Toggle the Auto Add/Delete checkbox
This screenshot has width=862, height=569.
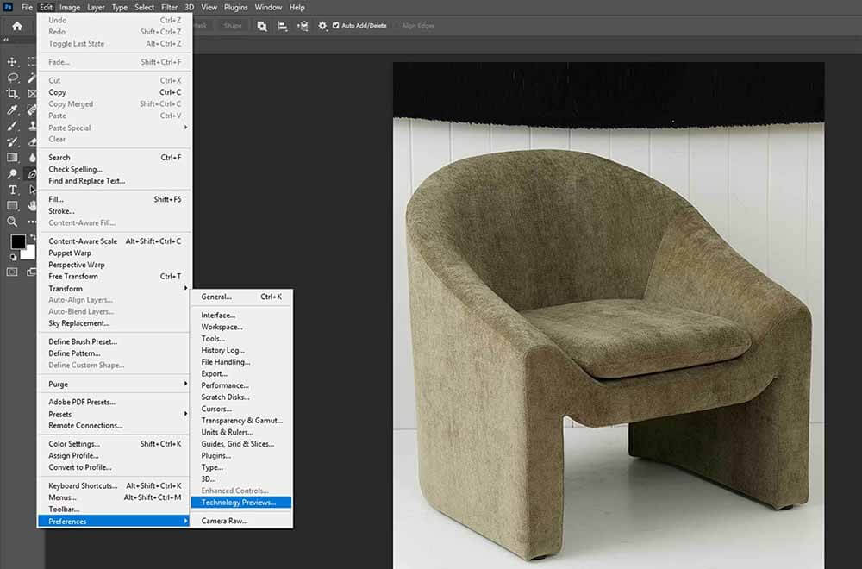pos(336,25)
